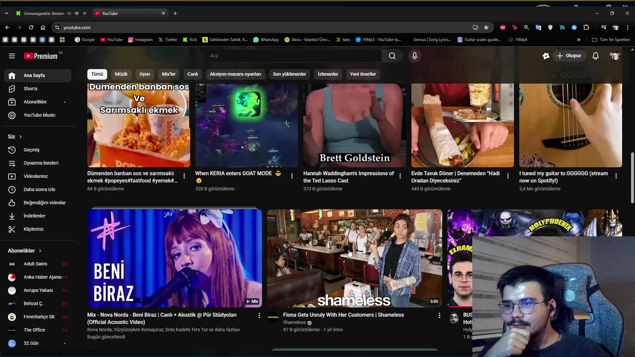Open the WhatsApp bookmark
Viewport: 635px width, 357px height.
tap(266, 40)
